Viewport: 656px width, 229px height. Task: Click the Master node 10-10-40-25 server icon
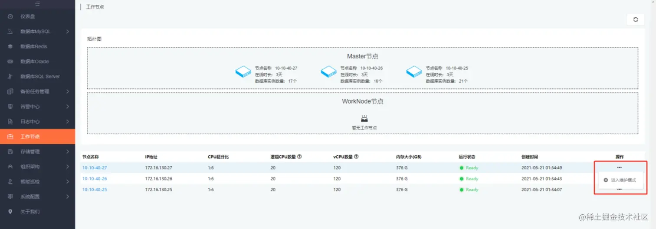[x=414, y=71]
